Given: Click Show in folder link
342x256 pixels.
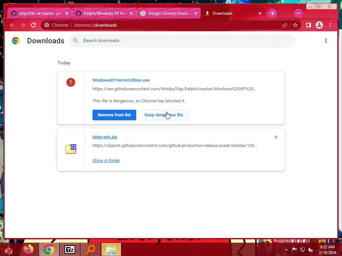Looking at the screenshot, I should pyautogui.click(x=106, y=160).
